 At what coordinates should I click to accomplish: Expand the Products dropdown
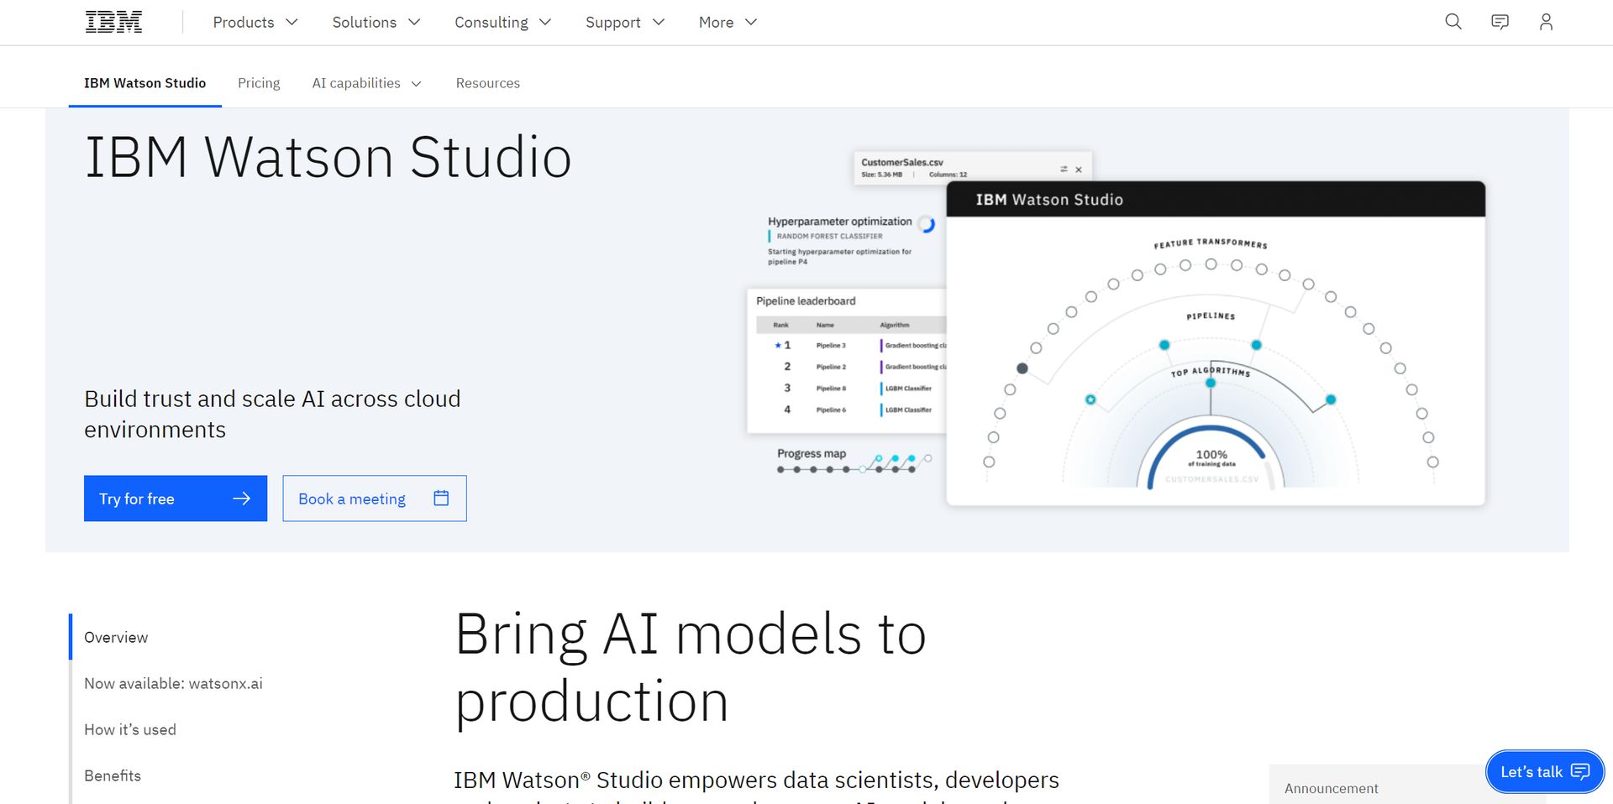pyautogui.click(x=255, y=22)
